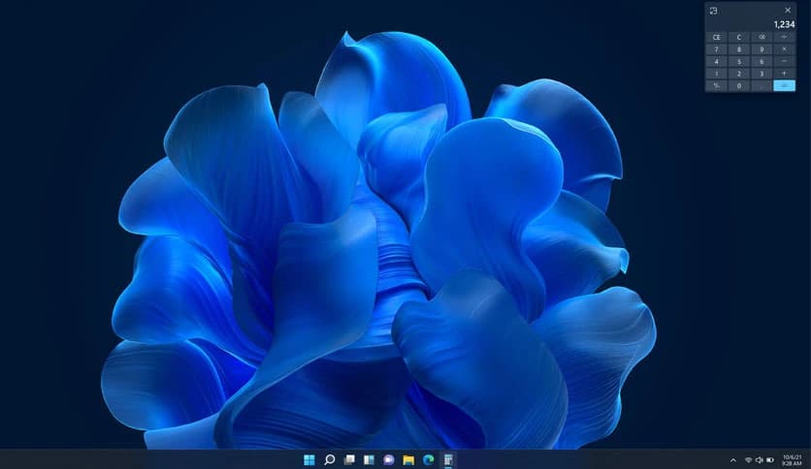Viewport: 811px width, 469px height.
Task: Click the 4 key on the calculator
Action: 716,61
